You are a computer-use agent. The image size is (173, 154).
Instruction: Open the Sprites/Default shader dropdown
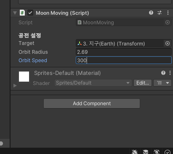pos(93,83)
